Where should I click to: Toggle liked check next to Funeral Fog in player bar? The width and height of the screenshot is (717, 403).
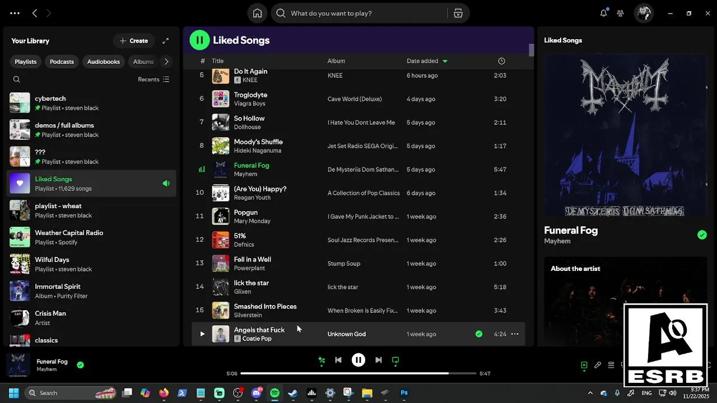point(80,365)
